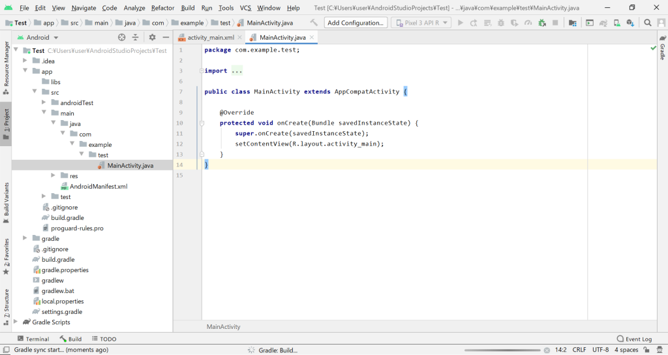Click the Attach Debugger to Android Process icon
This screenshot has width=668, height=355.
tap(541, 23)
